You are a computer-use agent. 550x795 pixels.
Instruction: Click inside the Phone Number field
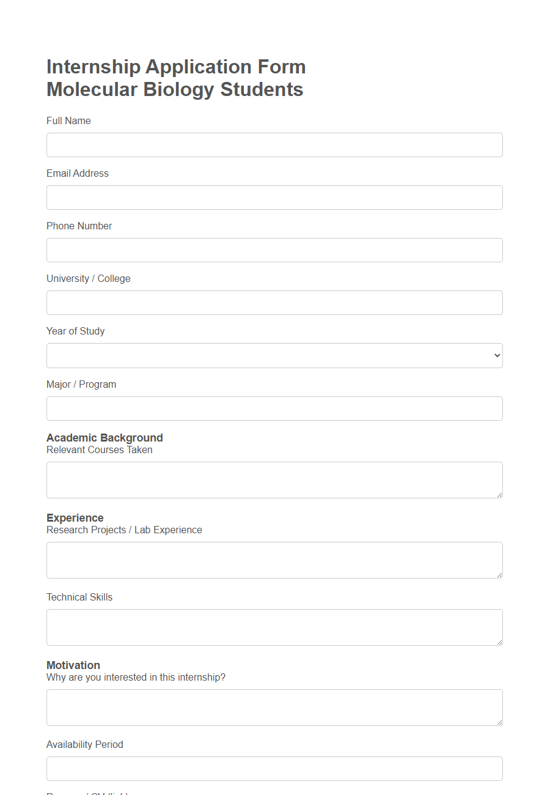pyautogui.click(x=274, y=250)
